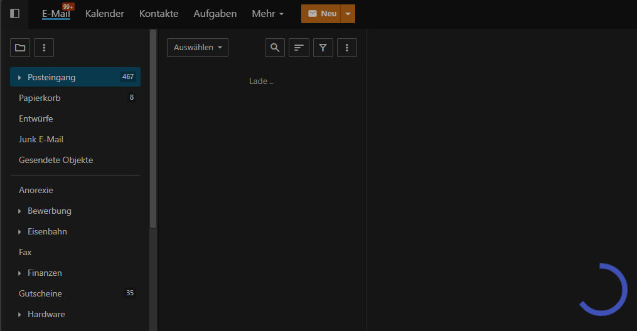Open message list more options
Viewport: 637px width, 331px height.
click(347, 48)
